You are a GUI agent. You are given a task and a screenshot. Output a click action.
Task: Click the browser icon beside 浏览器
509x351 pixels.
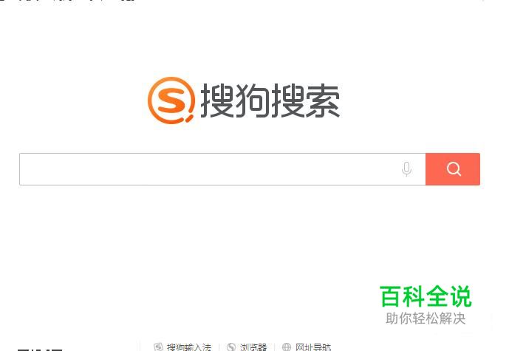click(231, 347)
